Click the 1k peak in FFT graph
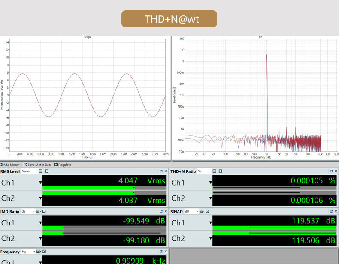The width and height of the screenshot is (339, 264). click(266, 56)
